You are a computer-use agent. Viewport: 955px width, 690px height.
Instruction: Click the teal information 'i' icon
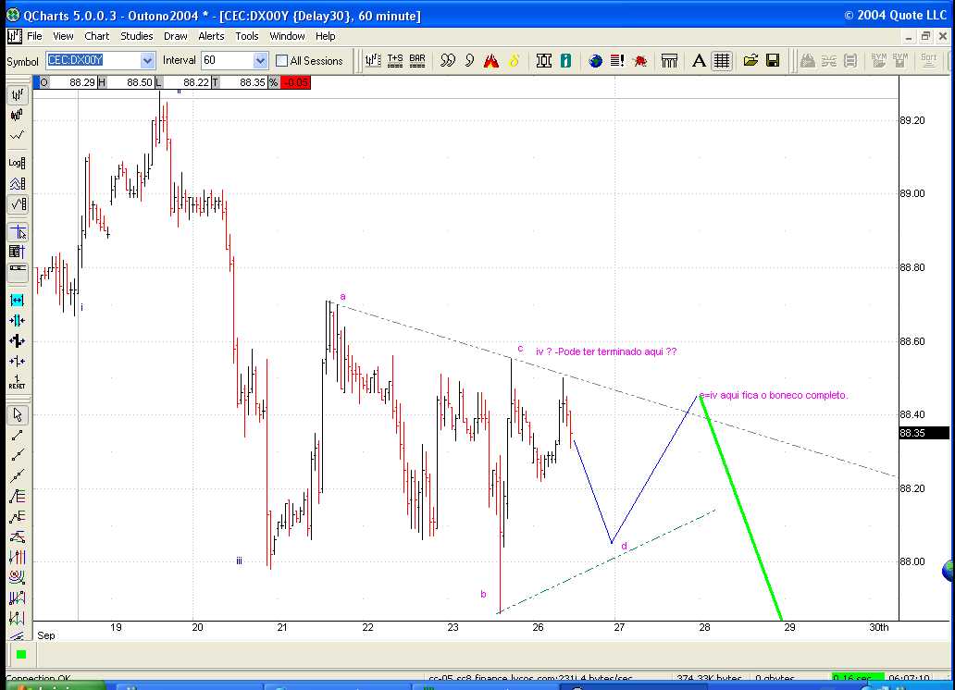coord(565,60)
